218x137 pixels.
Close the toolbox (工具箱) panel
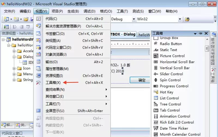pos(206,33)
